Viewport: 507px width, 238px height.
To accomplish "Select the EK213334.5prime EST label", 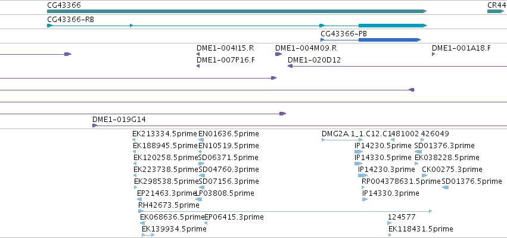I will pos(164,134).
